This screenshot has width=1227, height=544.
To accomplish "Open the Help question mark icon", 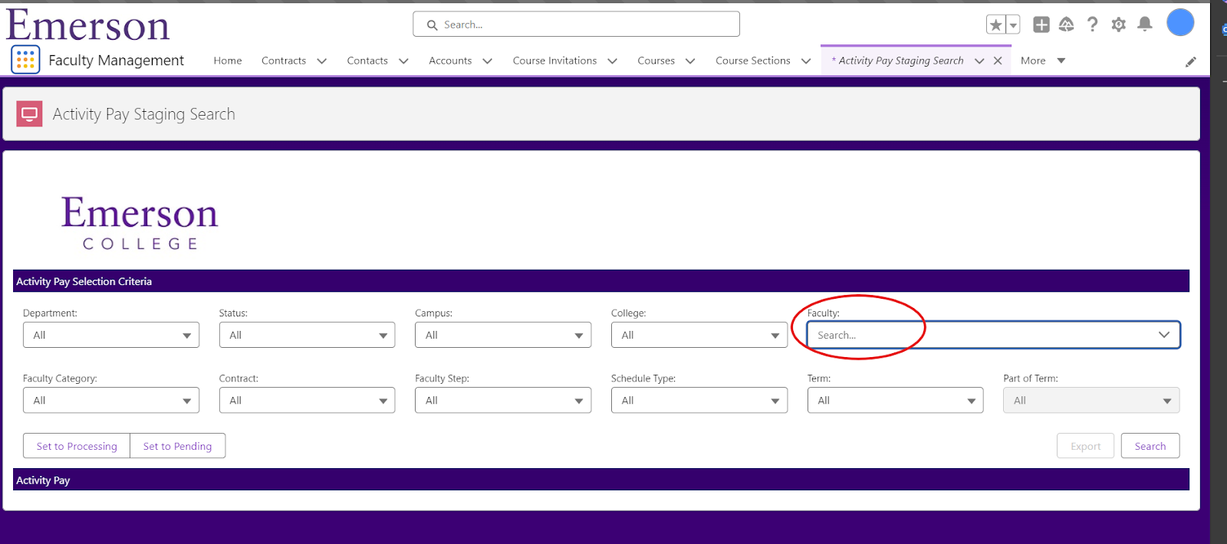I will (x=1092, y=25).
